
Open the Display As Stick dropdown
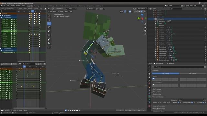point(191,100)
